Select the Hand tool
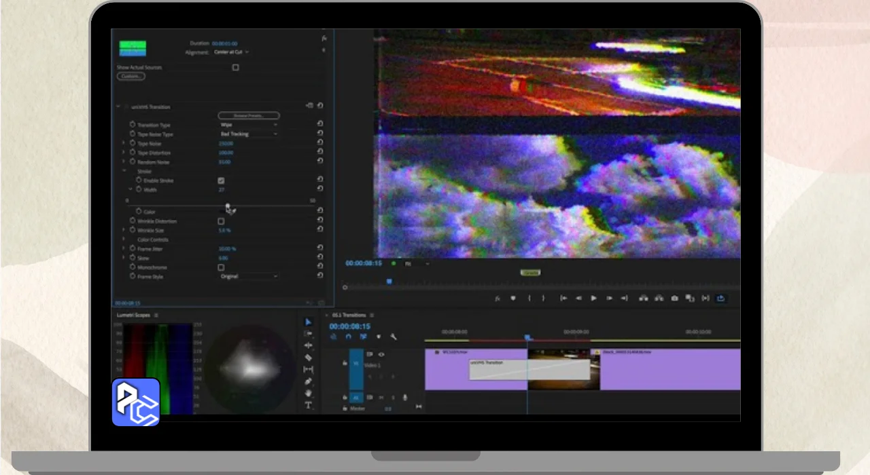This screenshot has height=475, width=870. (308, 394)
